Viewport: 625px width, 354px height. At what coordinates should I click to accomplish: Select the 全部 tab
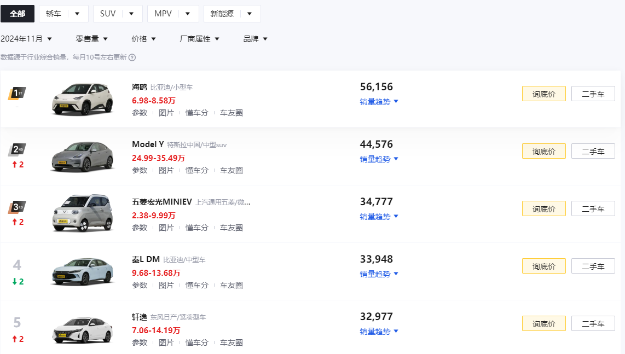(18, 14)
